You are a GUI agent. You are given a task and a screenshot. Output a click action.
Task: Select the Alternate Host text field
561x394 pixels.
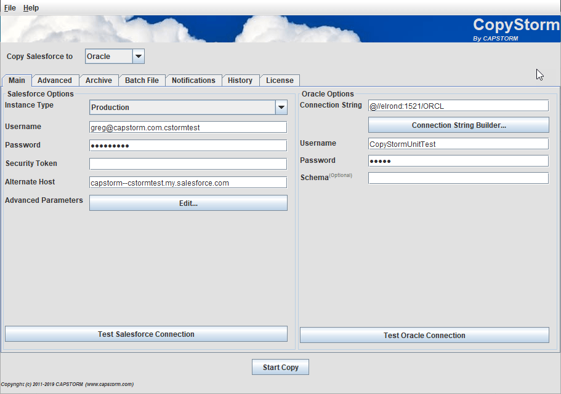tap(188, 182)
